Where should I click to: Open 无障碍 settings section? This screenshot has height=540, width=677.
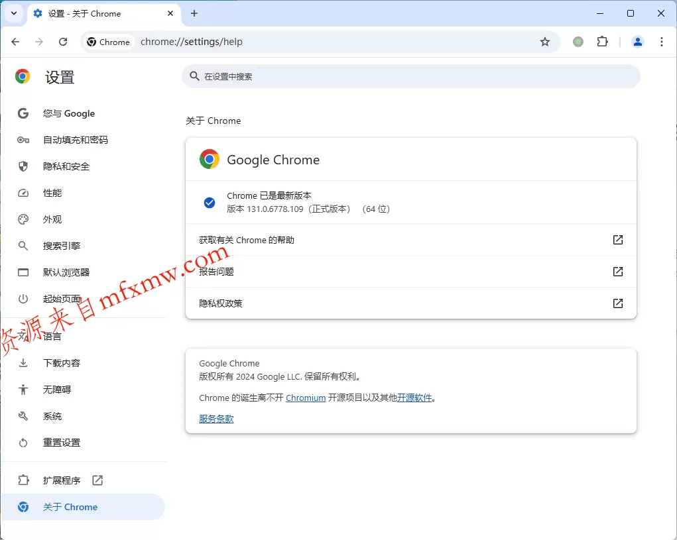83,390
